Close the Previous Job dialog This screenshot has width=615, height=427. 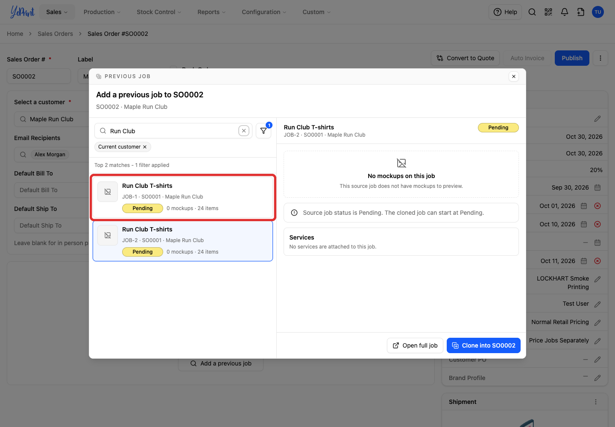click(514, 76)
